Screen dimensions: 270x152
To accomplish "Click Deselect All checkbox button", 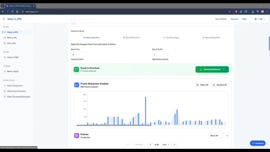I will 220,85.
